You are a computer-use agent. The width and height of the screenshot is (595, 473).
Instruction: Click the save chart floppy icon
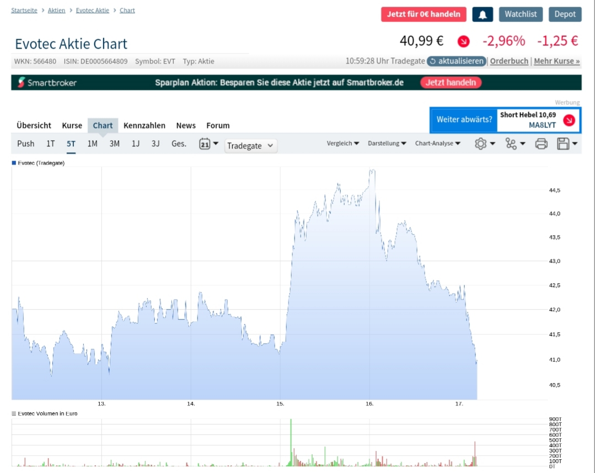(x=563, y=144)
